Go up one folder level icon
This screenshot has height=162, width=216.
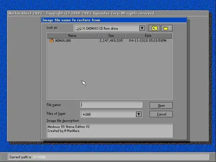pyautogui.click(x=155, y=28)
